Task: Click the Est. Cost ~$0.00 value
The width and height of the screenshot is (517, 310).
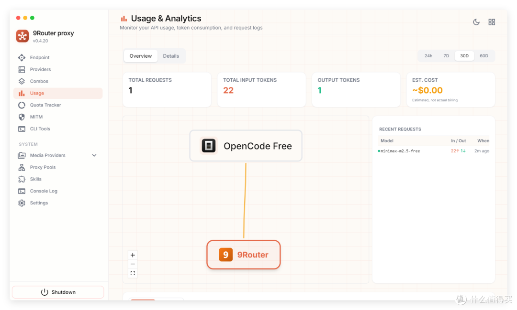Action: [x=427, y=90]
